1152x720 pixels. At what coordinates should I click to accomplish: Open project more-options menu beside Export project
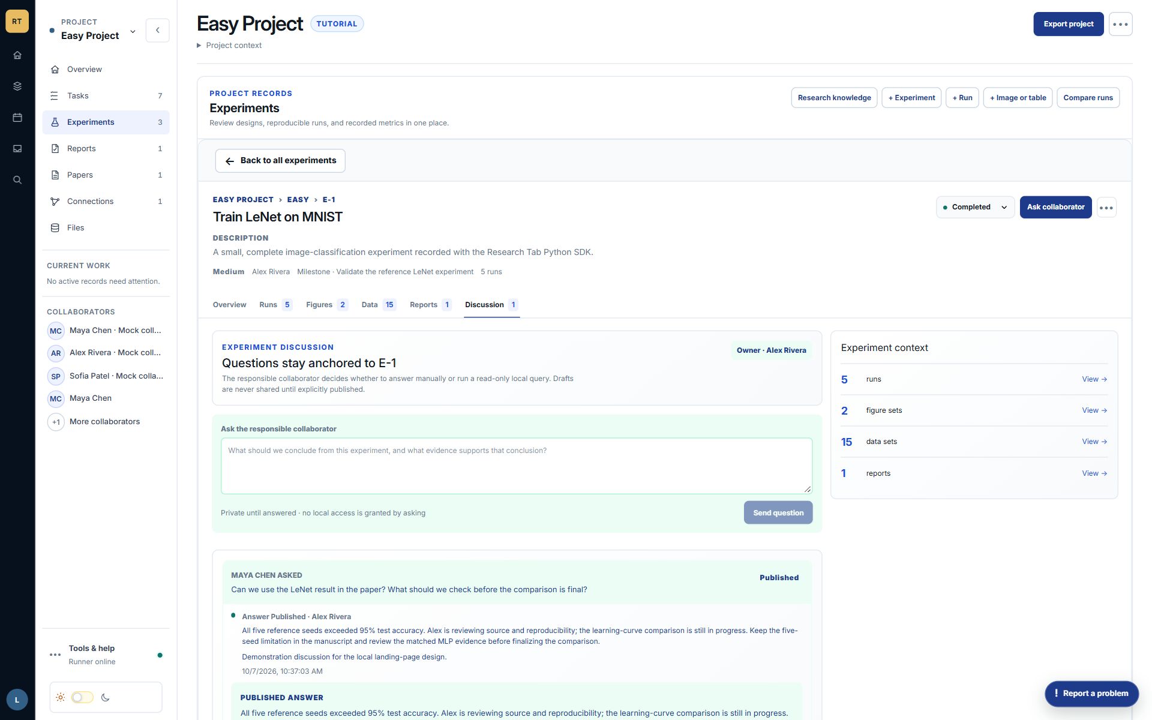1120,24
